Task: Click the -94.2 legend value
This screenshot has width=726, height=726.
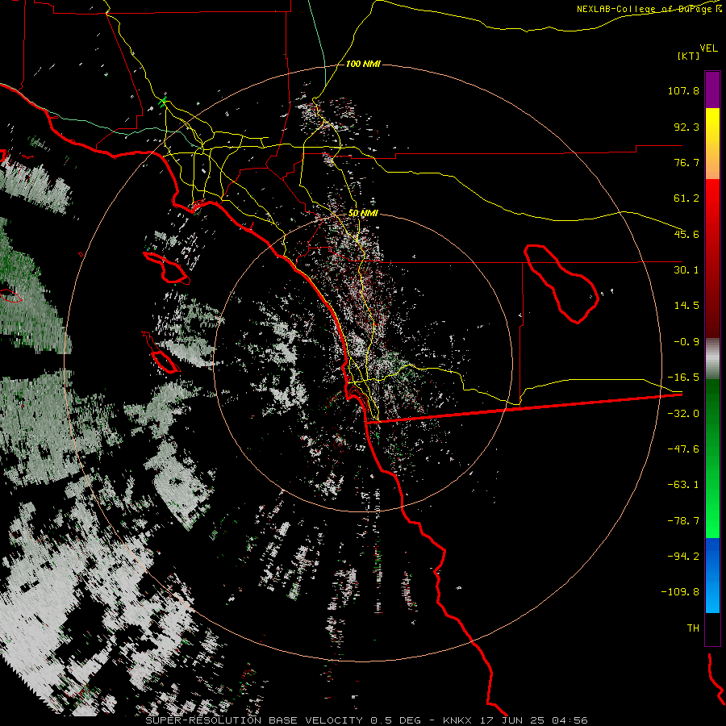Action: click(683, 556)
